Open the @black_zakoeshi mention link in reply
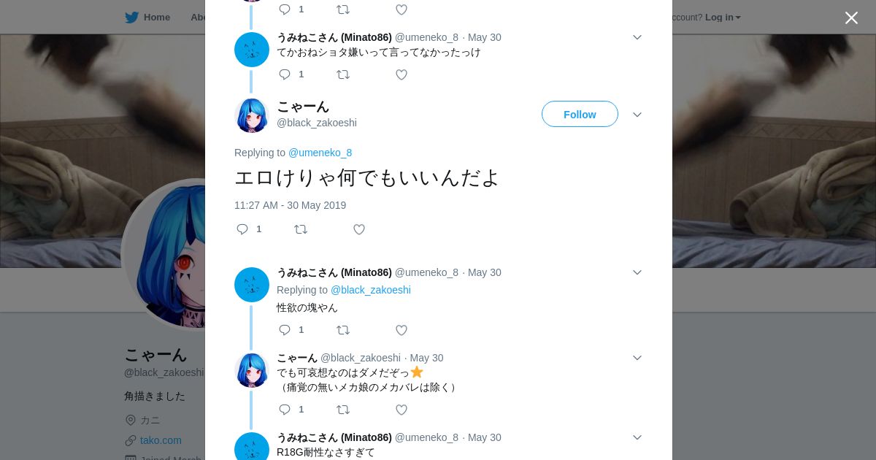 (371, 290)
